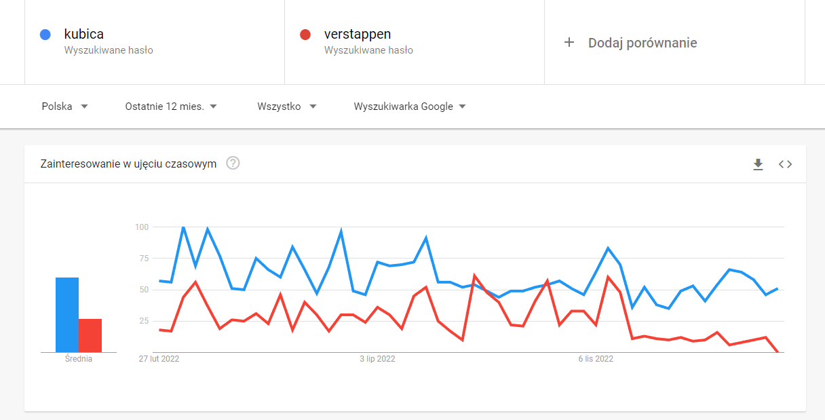The image size is (825, 420).
Task: Click the blue kubica dot
Action: tap(45, 35)
